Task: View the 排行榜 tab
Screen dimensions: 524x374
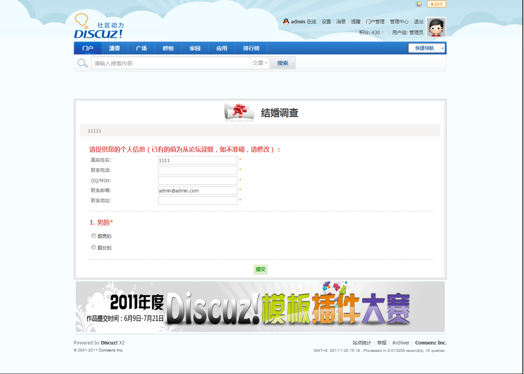Action: [x=251, y=48]
